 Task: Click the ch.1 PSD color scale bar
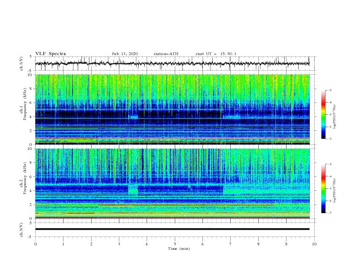pyautogui.click(x=323, y=115)
